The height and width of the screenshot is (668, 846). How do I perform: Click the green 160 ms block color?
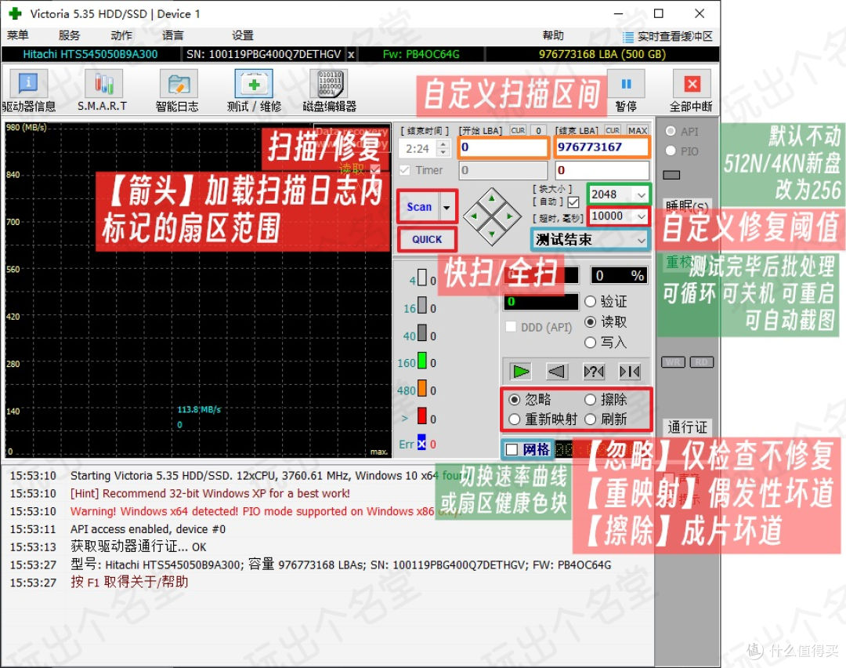click(x=422, y=360)
